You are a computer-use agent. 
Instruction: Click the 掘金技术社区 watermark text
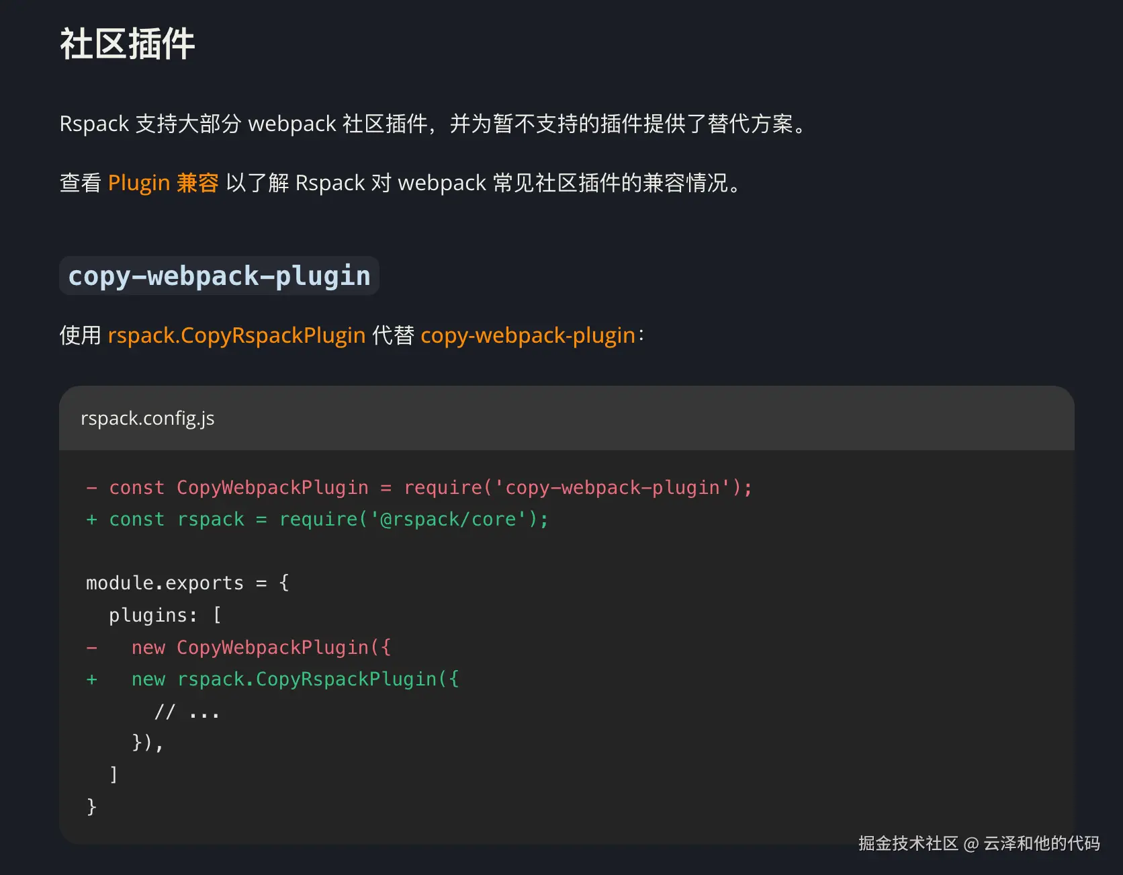907,843
